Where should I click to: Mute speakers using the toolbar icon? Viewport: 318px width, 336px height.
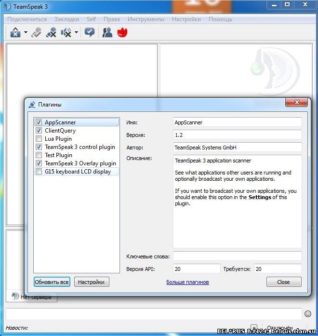(x=66, y=33)
